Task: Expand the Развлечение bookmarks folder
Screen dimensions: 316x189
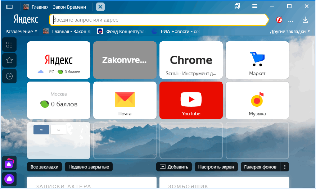Action: point(21,31)
